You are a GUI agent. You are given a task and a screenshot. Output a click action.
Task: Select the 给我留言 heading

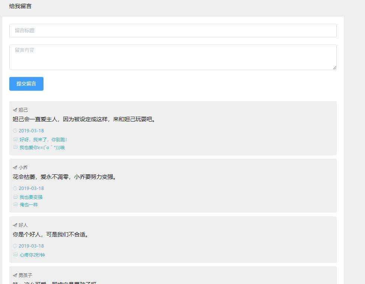(x=20, y=6)
